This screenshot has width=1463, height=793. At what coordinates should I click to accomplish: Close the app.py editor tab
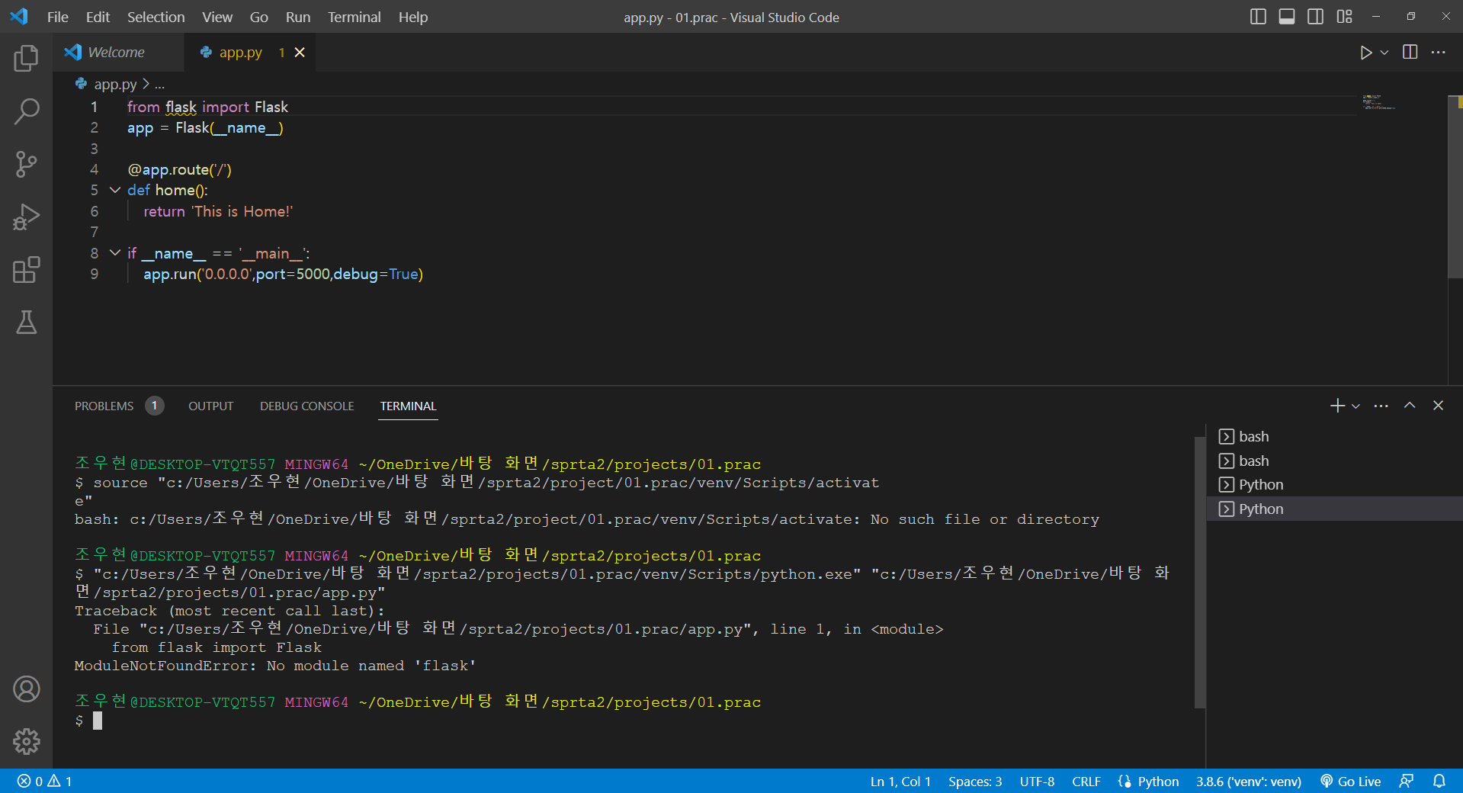(x=300, y=52)
